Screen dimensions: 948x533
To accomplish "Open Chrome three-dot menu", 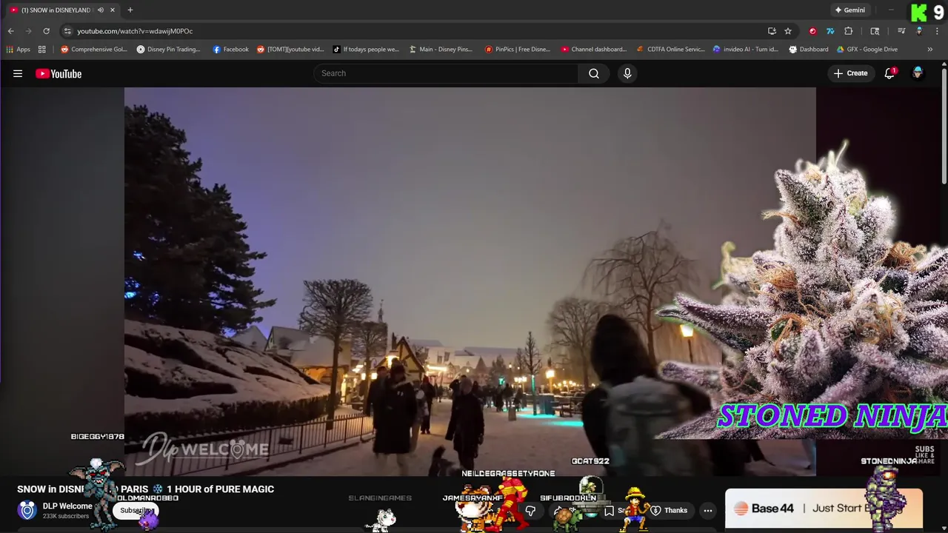I will (x=937, y=31).
